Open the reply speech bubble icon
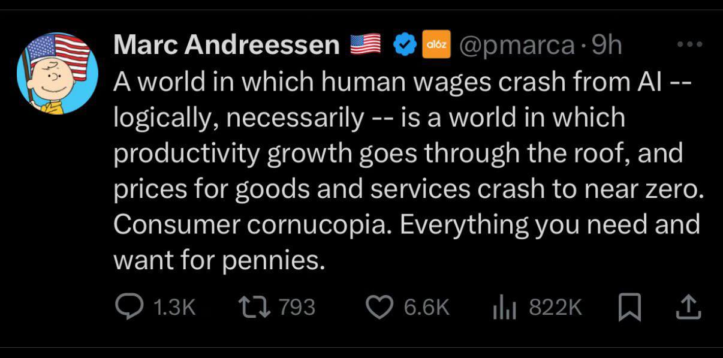Image resolution: width=723 pixels, height=358 pixels. click(x=127, y=307)
